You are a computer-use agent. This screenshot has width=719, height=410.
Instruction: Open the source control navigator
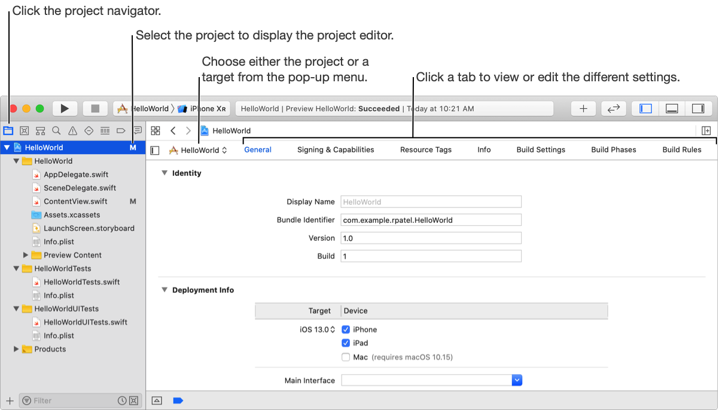tap(25, 130)
